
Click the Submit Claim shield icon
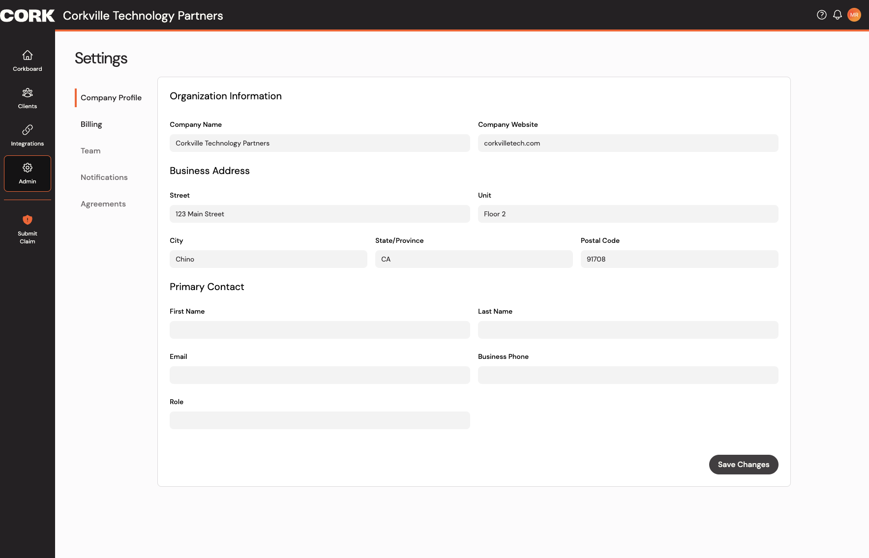[28, 220]
